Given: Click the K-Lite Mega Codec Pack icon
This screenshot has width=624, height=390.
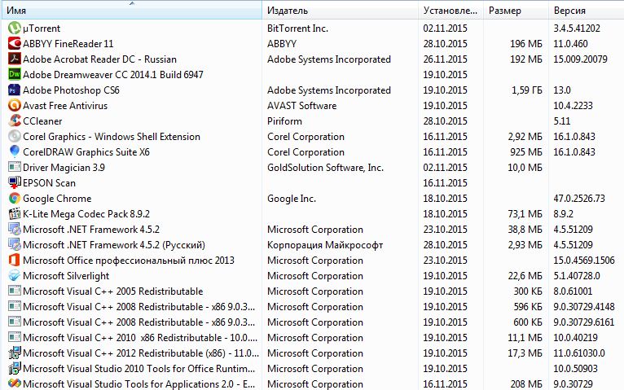Looking at the screenshot, I should (15, 214).
